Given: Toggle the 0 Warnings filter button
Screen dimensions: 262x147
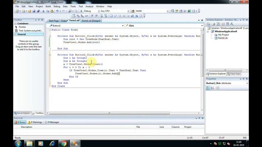Looking at the screenshot, I should tap(35, 122).
